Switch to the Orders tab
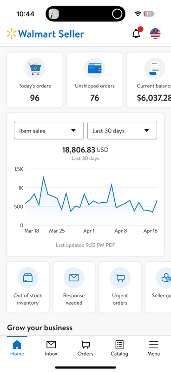This screenshot has height=372, width=171. [85, 348]
